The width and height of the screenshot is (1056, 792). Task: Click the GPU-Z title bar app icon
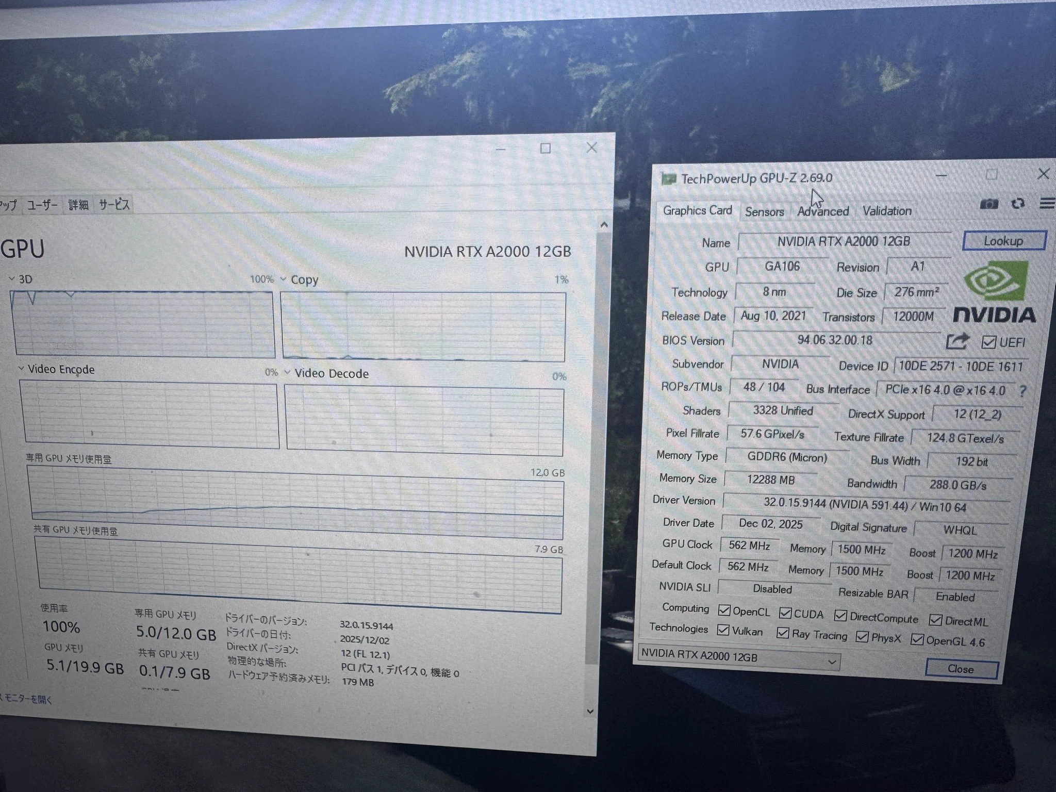tap(668, 179)
